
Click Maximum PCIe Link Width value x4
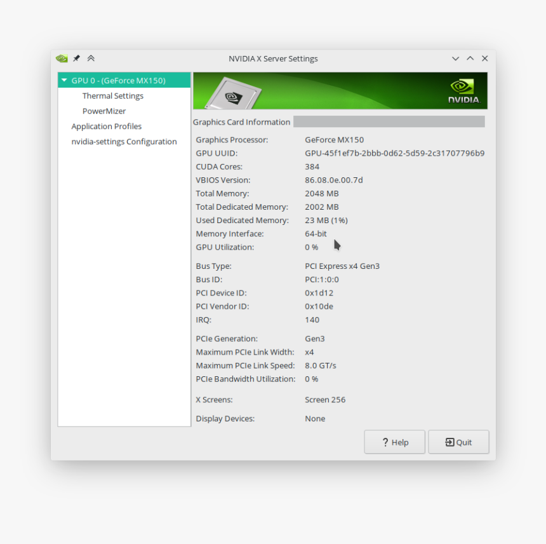[309, 352]
